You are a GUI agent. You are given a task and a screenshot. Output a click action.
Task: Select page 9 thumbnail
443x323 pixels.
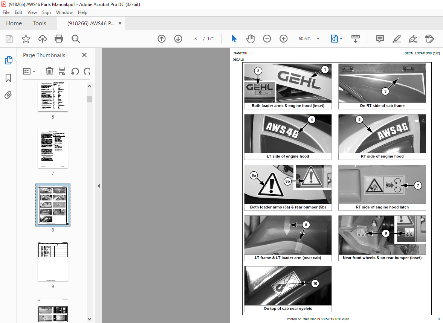point(53,261)
